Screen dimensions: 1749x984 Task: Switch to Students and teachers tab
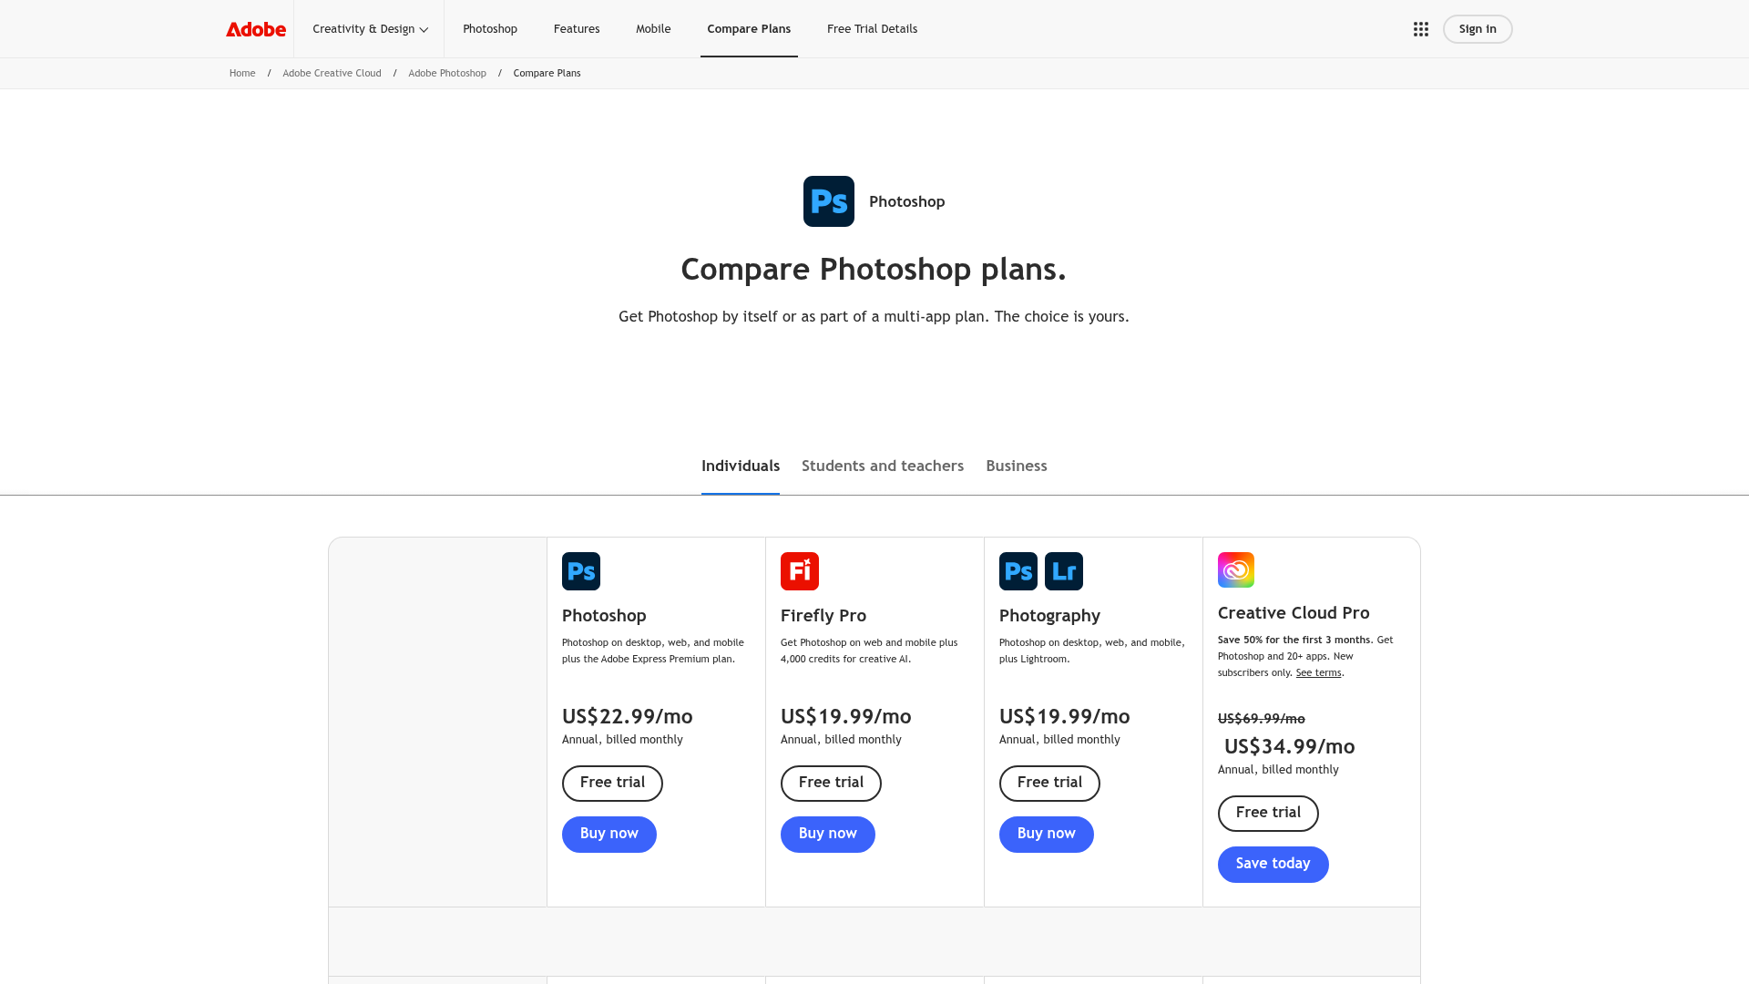(883, 466)
